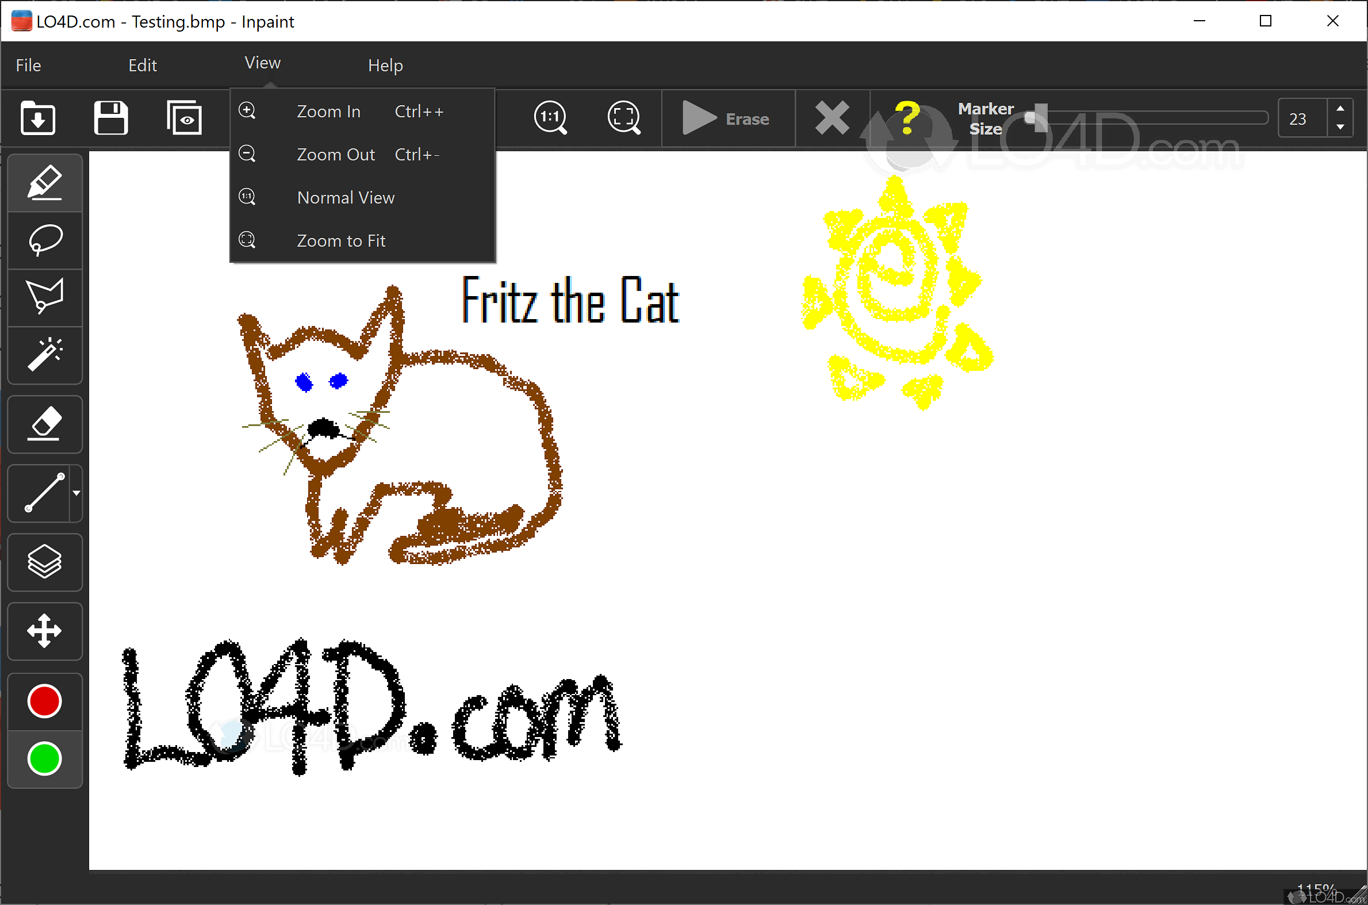The image size is (1368, 905).
Task: Click the marker size value field
Action: click(x=1300, y=118)
